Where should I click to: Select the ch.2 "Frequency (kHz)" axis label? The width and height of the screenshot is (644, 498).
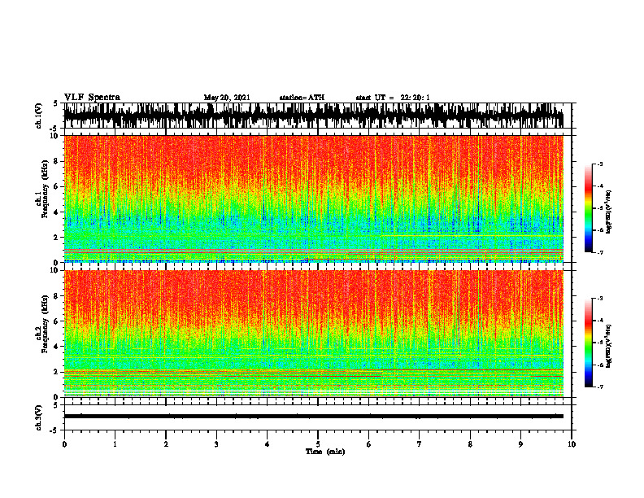[46, 324]
